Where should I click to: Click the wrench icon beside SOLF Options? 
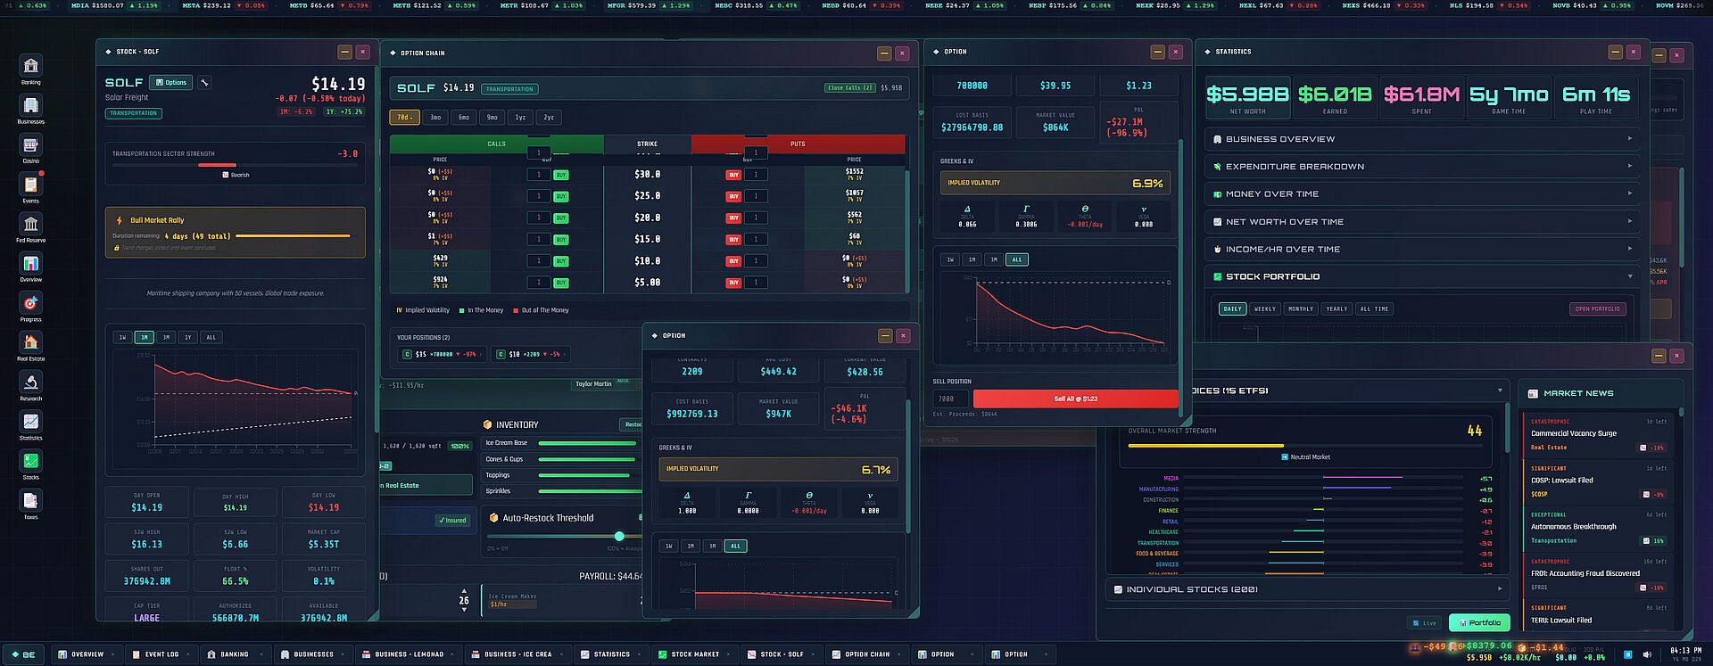204,83
